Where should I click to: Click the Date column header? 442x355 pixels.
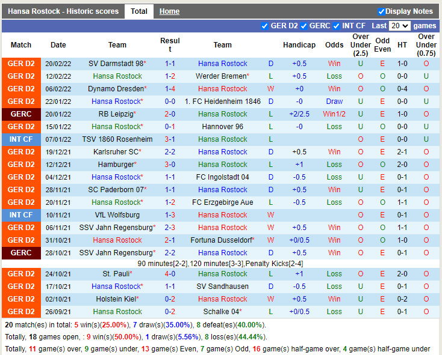pyautogui.click(x=58, y=45)
